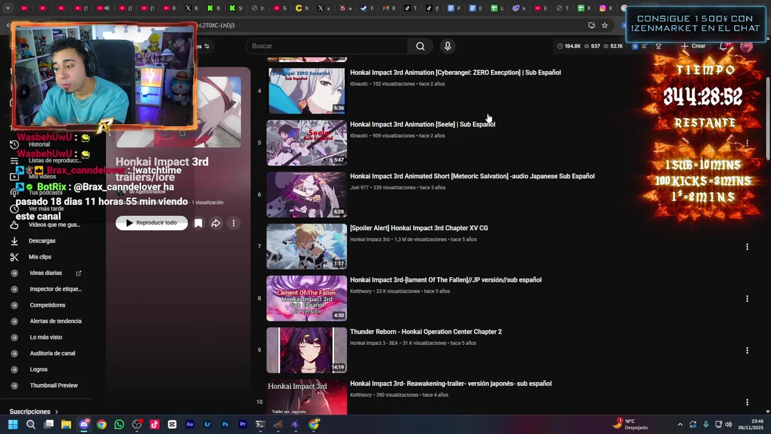The height and width of the screenshot is (434, 771).
Task: Show hidden system tray icons arrow
Action: pyautogui.click(x=680, y=424)
